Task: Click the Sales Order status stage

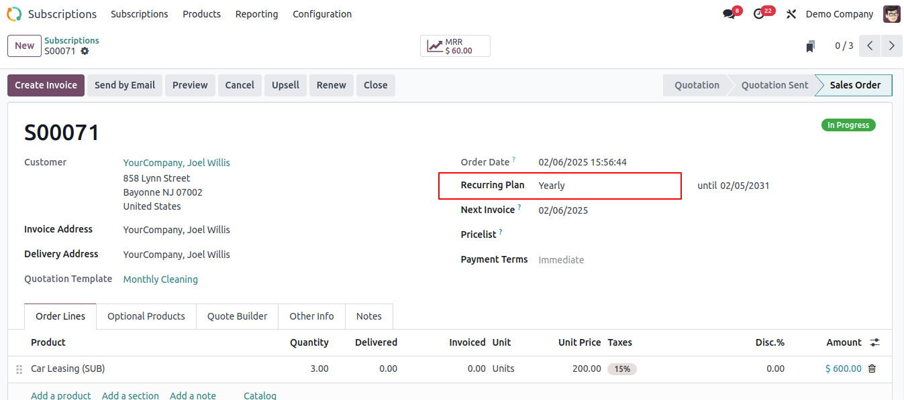Action: coord(855,85)
